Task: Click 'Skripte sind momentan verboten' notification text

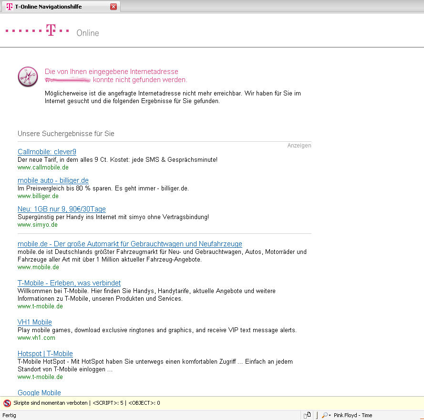Action: tap(50, 403)
